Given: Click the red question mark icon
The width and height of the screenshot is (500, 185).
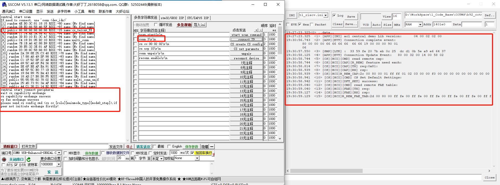Looking at the screenshot, I should (213, 155).
